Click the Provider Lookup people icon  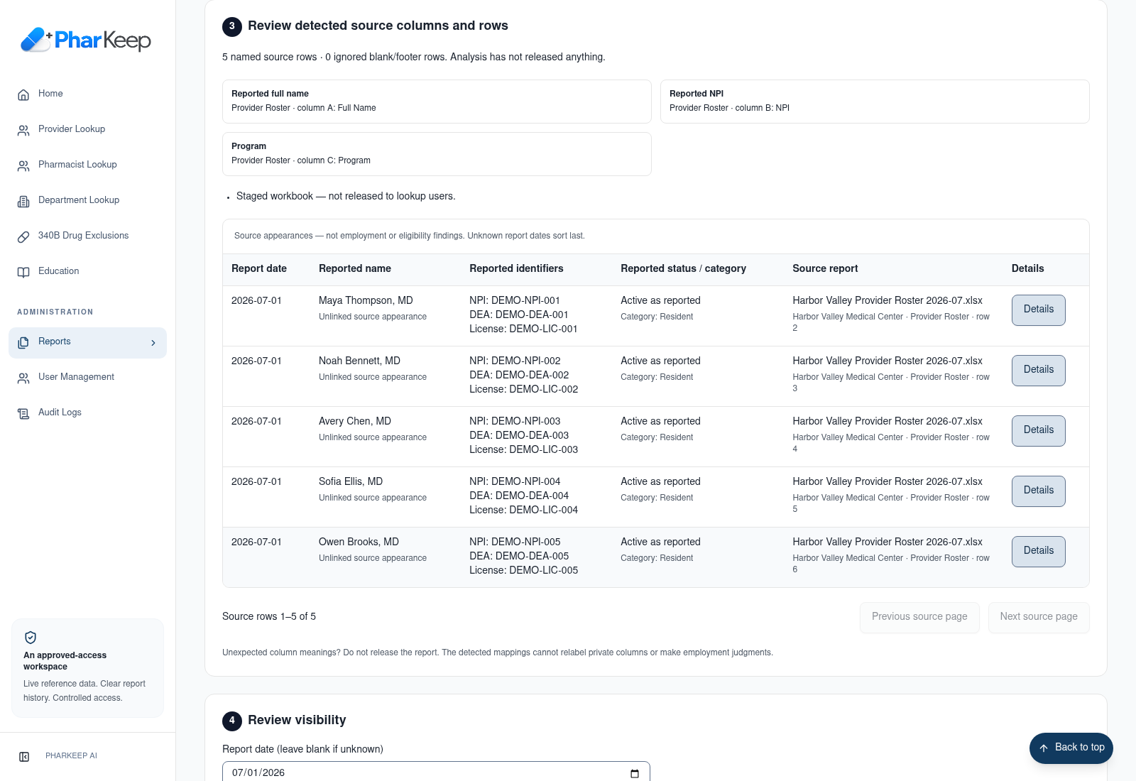pos(23,130)
